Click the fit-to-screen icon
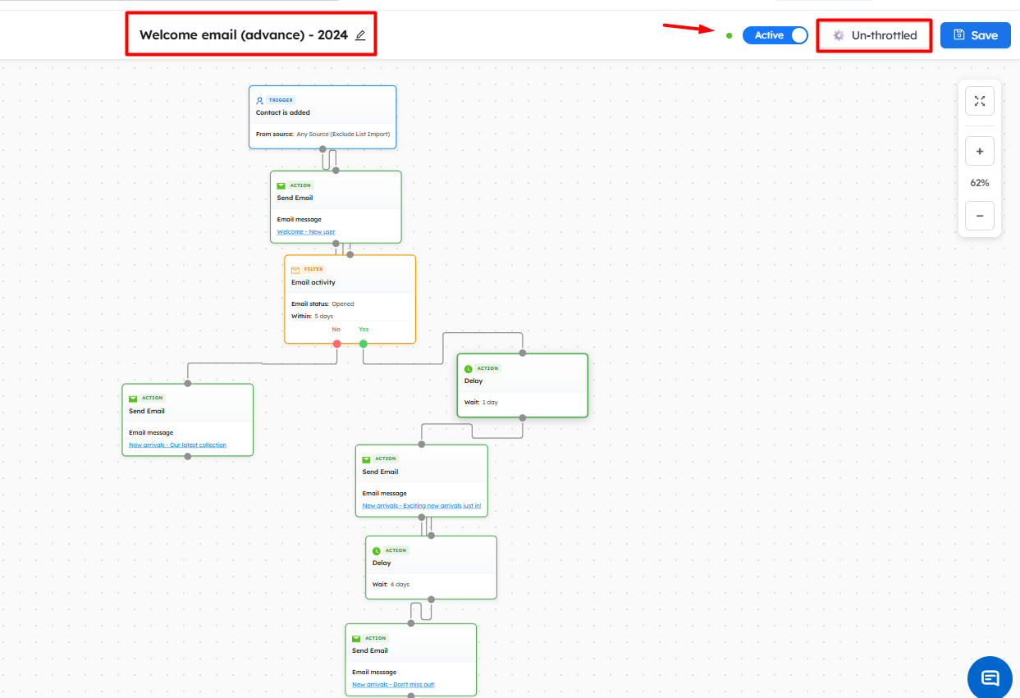 (x=979, y=101)
